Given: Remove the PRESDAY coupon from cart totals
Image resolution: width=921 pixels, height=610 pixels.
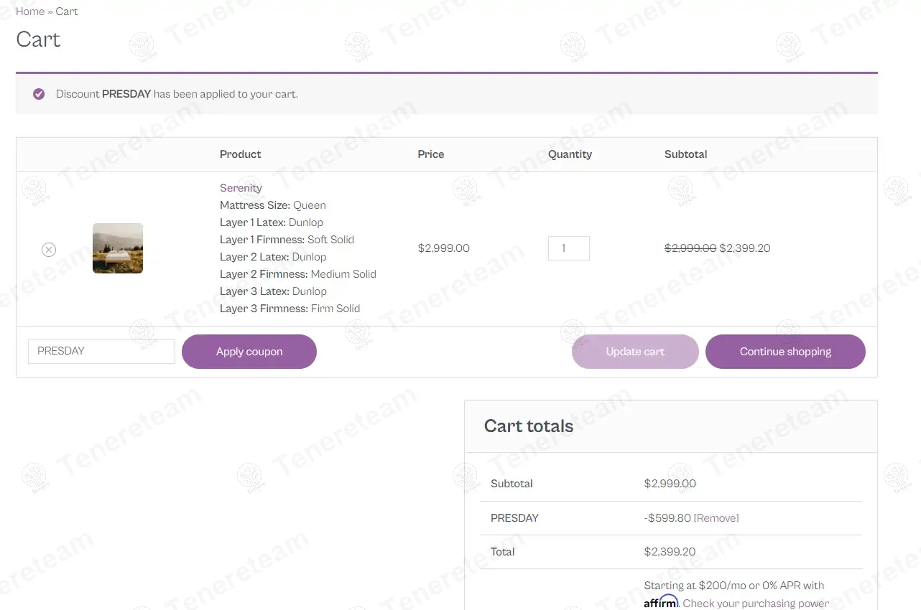Looking at the screenshot, I should coord(716,518).
